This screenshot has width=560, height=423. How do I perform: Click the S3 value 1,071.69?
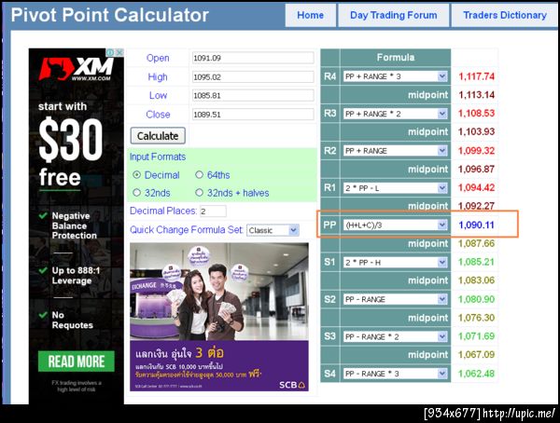(x=476, y=336)
